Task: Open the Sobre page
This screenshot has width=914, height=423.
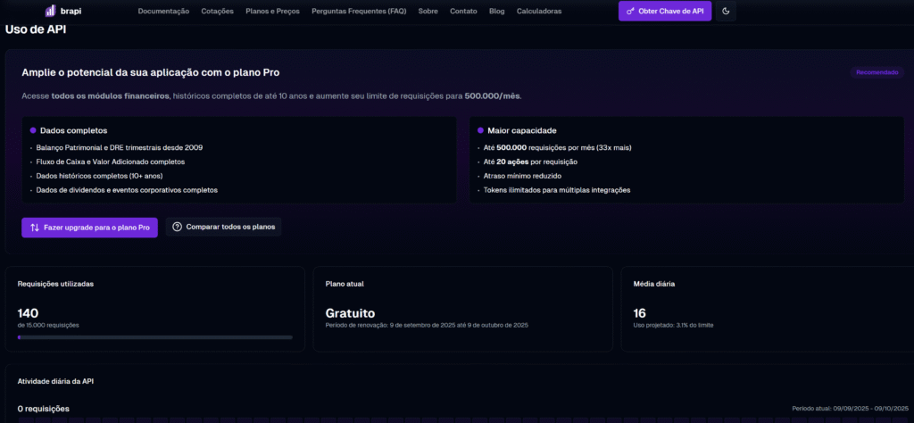Action: point(428,11)
